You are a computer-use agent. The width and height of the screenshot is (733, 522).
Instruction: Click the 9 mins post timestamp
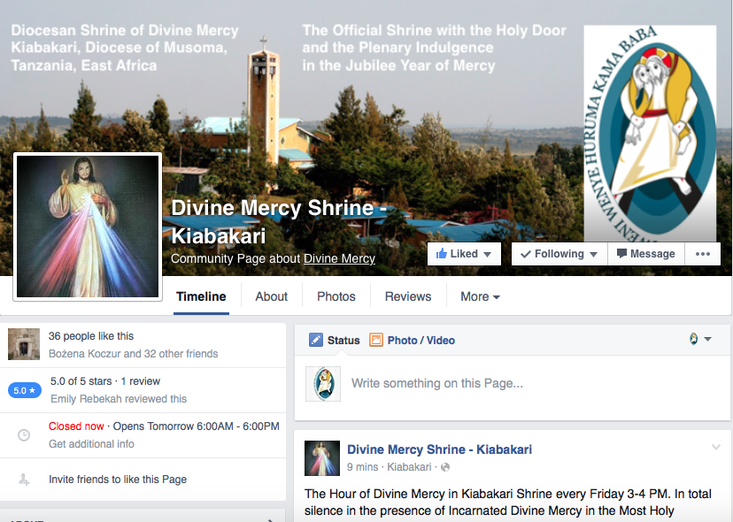pos(362,467)
